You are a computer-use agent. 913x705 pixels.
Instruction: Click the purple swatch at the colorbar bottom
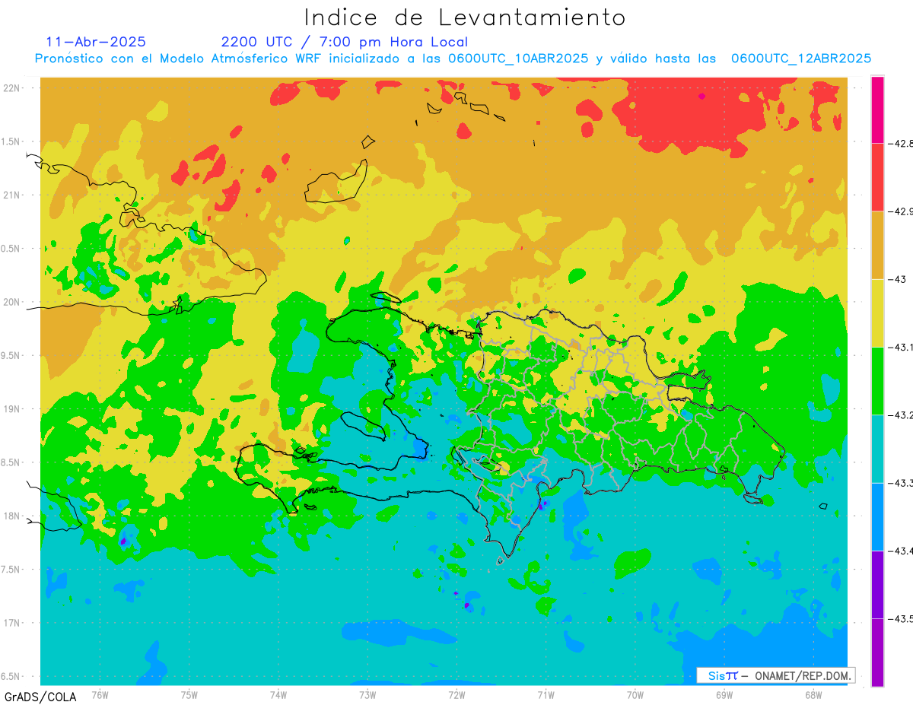pyautogui.click(x=877, y=653)
